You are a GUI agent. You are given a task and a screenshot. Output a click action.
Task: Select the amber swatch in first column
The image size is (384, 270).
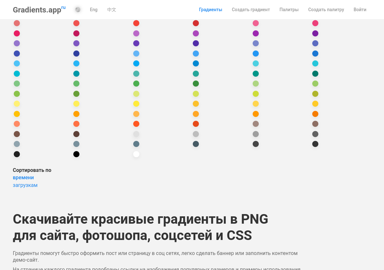pyautogui.click(x=17, y=114)
